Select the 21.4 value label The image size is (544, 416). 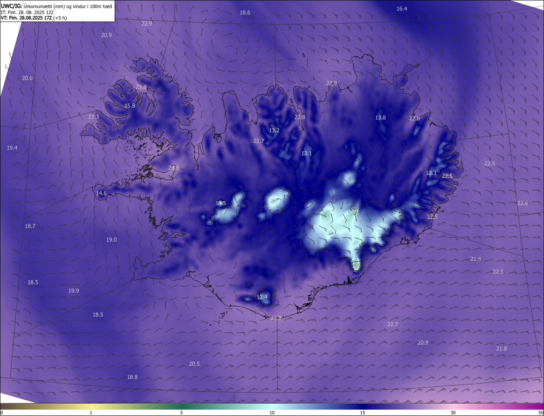click(x=476, y=259)
